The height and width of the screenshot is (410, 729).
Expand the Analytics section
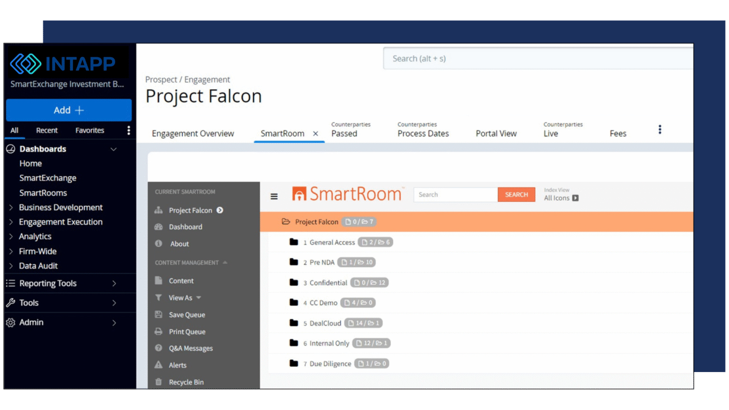tap(11, 236)
